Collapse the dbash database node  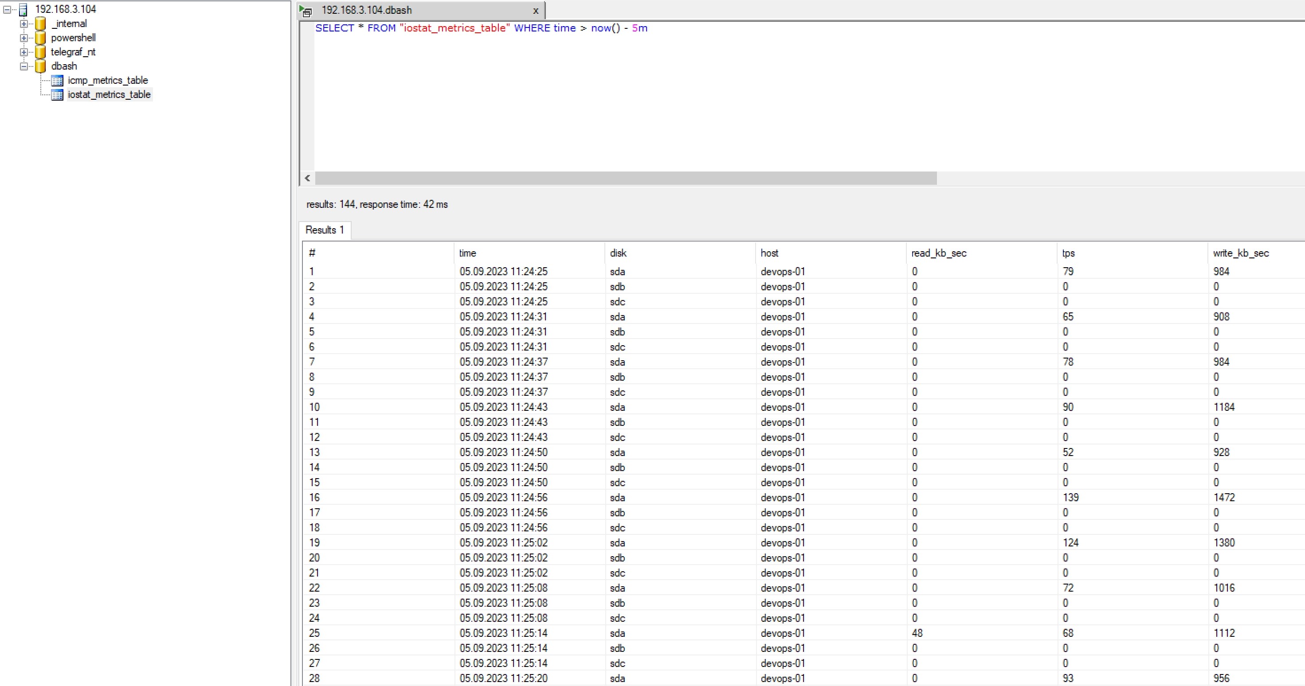[24, 66]
